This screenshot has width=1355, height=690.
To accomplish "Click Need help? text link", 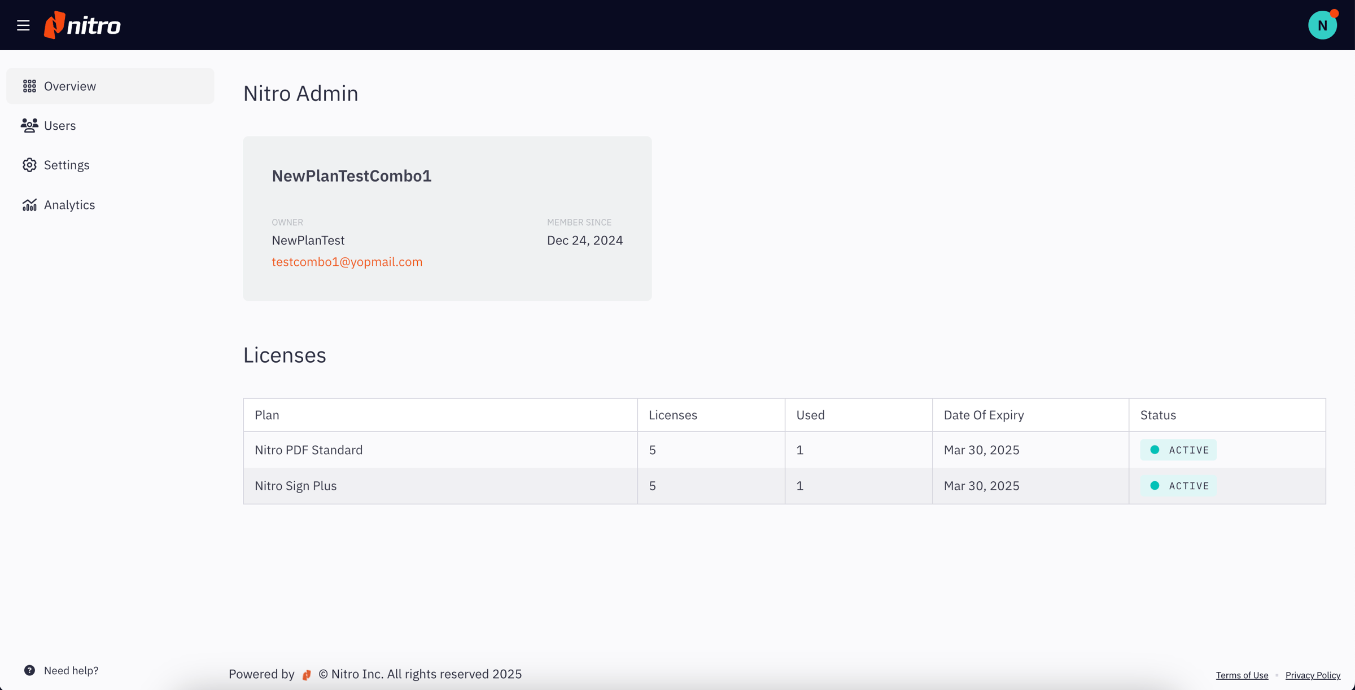I will pos(71,670).
